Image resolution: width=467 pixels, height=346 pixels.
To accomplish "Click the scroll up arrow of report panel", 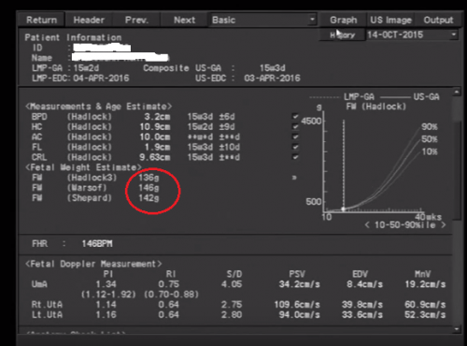I will click(x=457, y=92).
